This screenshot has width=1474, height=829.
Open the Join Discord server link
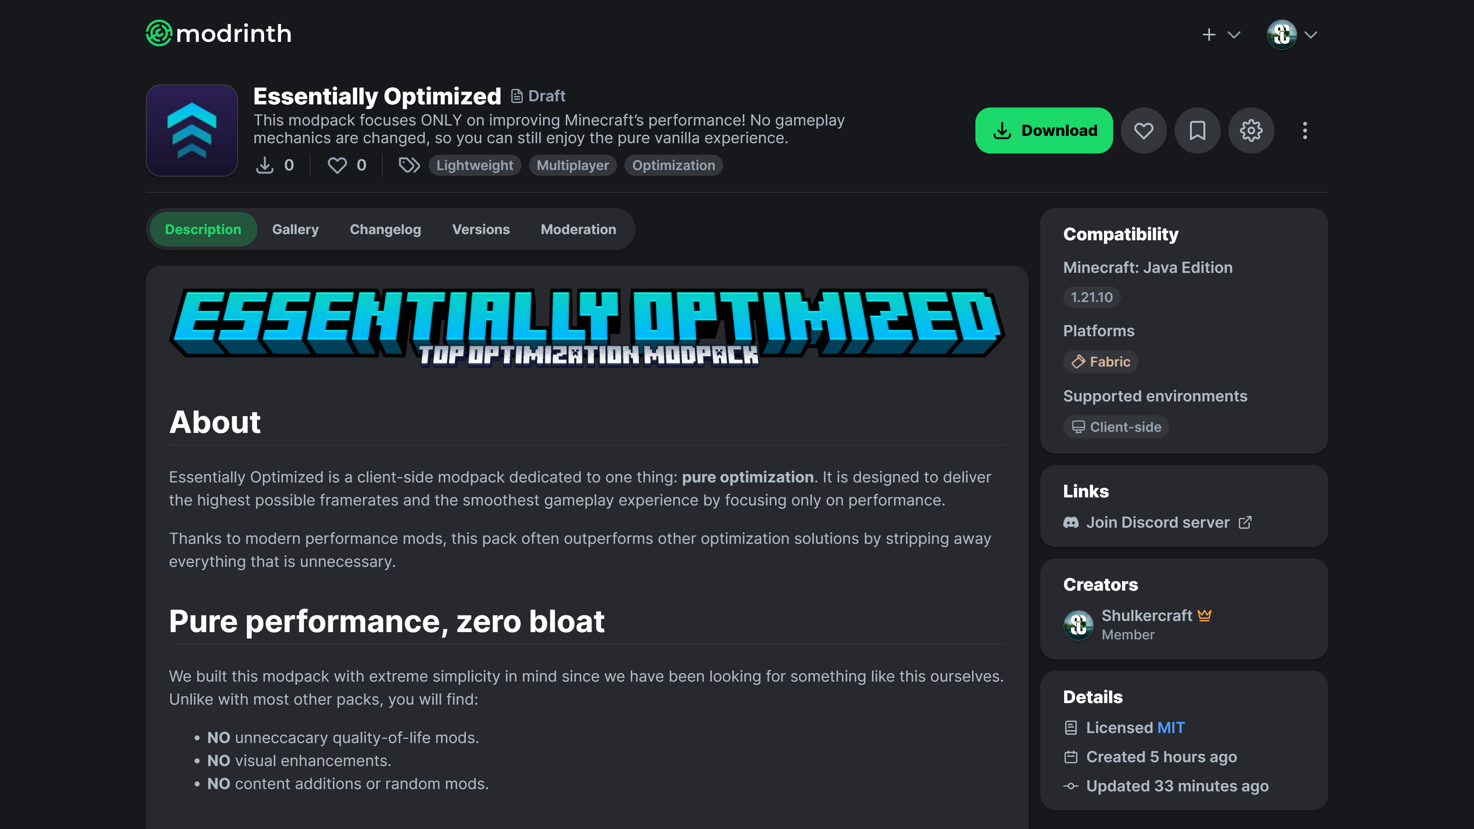click(x=1157, y=522)
